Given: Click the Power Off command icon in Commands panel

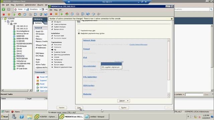Looking at the screenshot, I should [38, 77].
